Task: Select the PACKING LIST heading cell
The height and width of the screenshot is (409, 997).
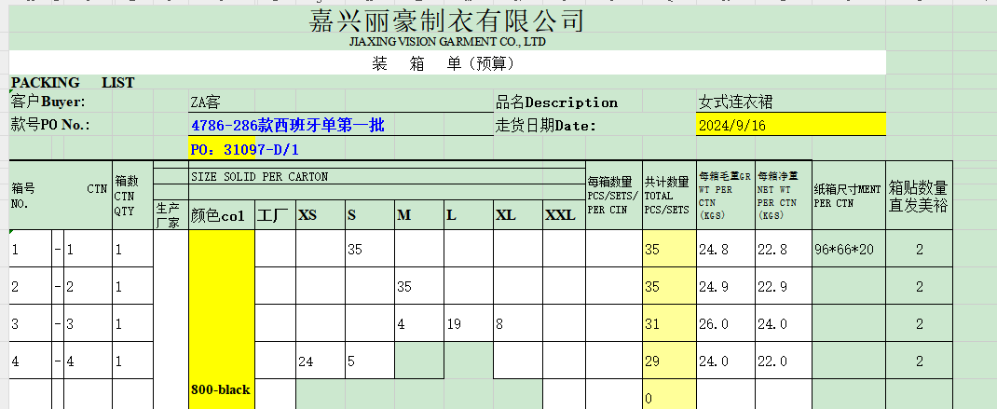Action: (73, 83)
